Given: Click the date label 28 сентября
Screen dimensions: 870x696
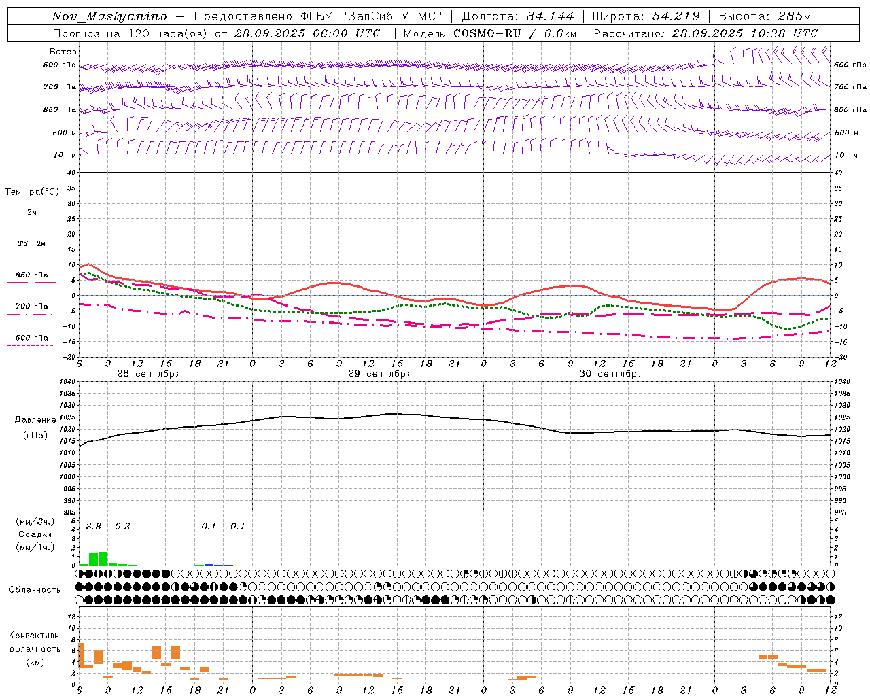Looking at the screenshot, I should point(149,374).
